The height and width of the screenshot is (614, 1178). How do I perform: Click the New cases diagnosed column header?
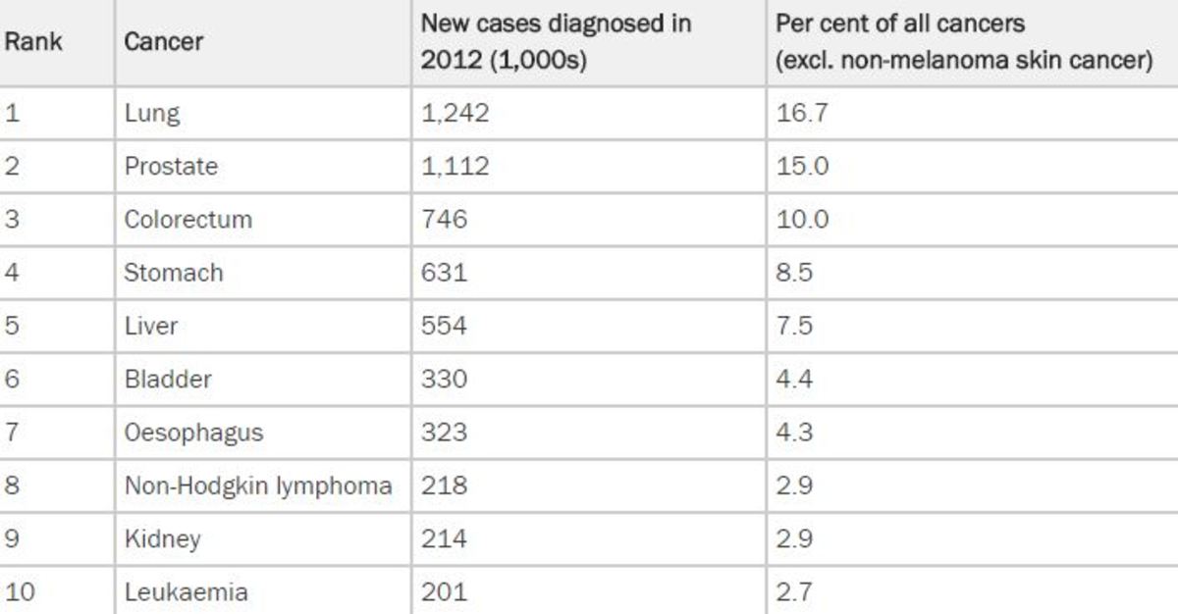pyautogui.click(x=556, y=41)
